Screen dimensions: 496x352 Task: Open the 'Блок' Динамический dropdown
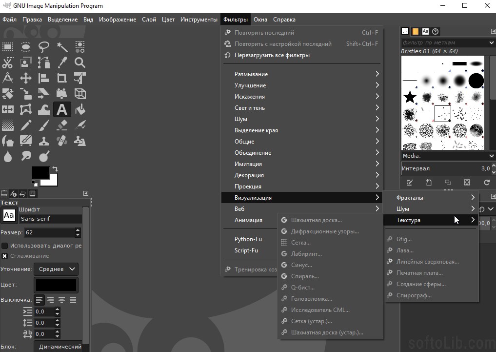click(58, 346)
